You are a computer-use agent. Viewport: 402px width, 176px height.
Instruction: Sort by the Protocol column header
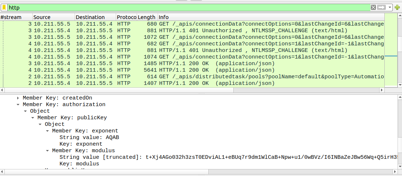[126, 17]
